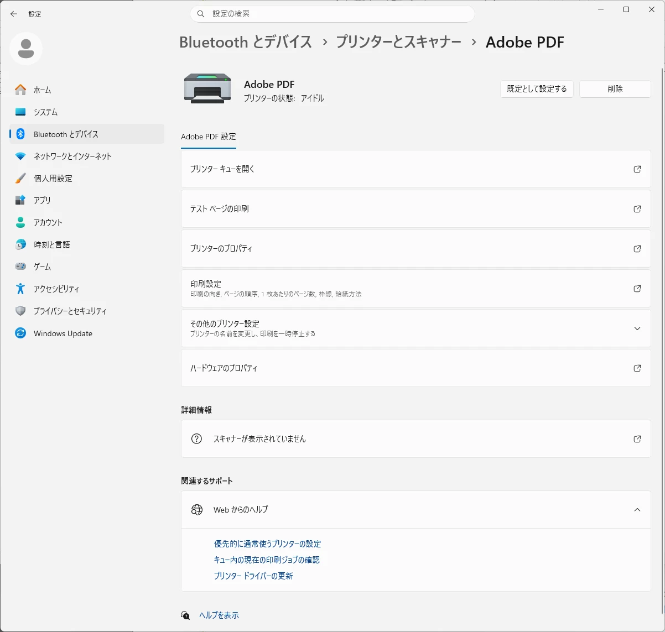Open the システム settings page
The width and height of the screenshot is (665, 632).
[87, 112]
